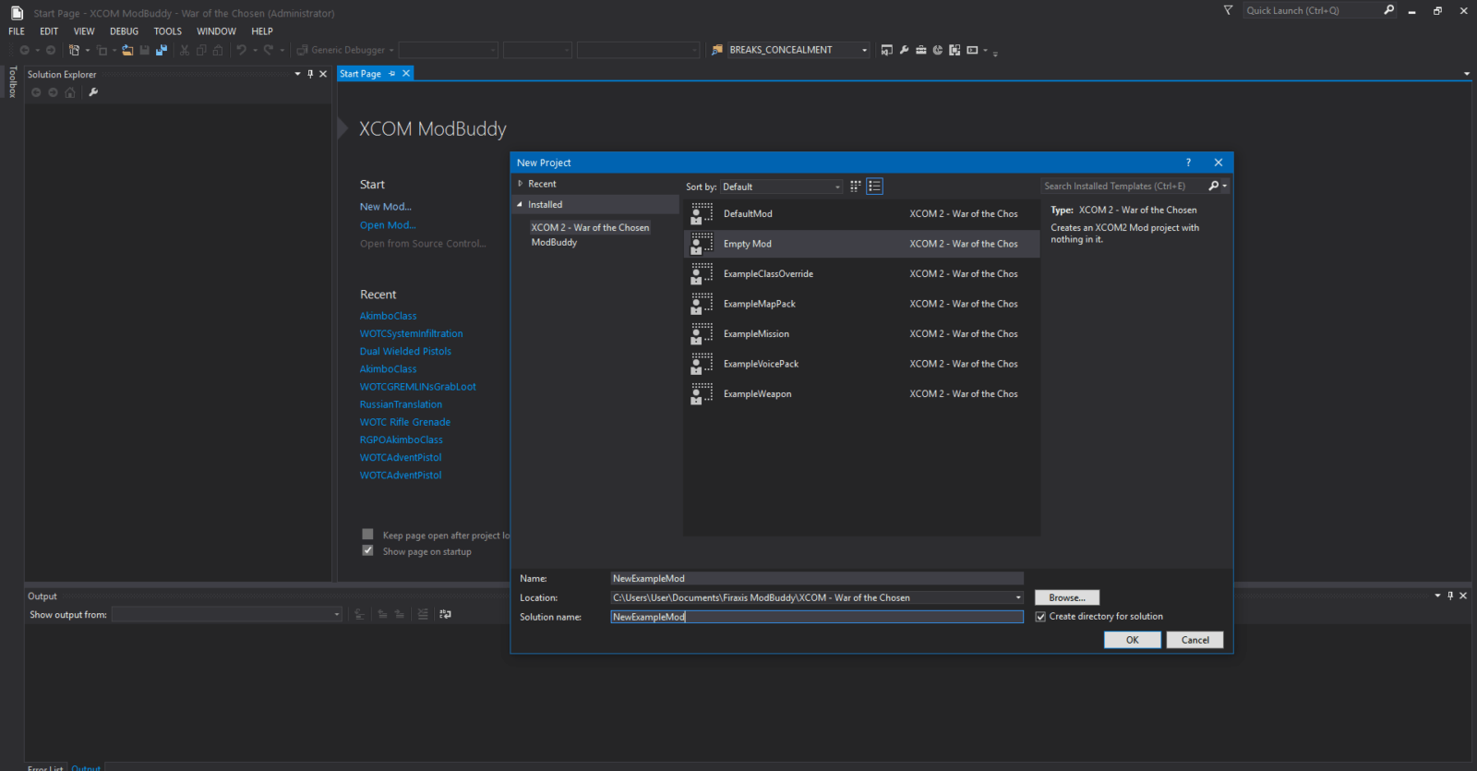Image resolution: width=1477 pixels, height=771 pixels.
Task: Click the Open File toolbar icon
Action: pyautogui.click(x=127, y=50)
